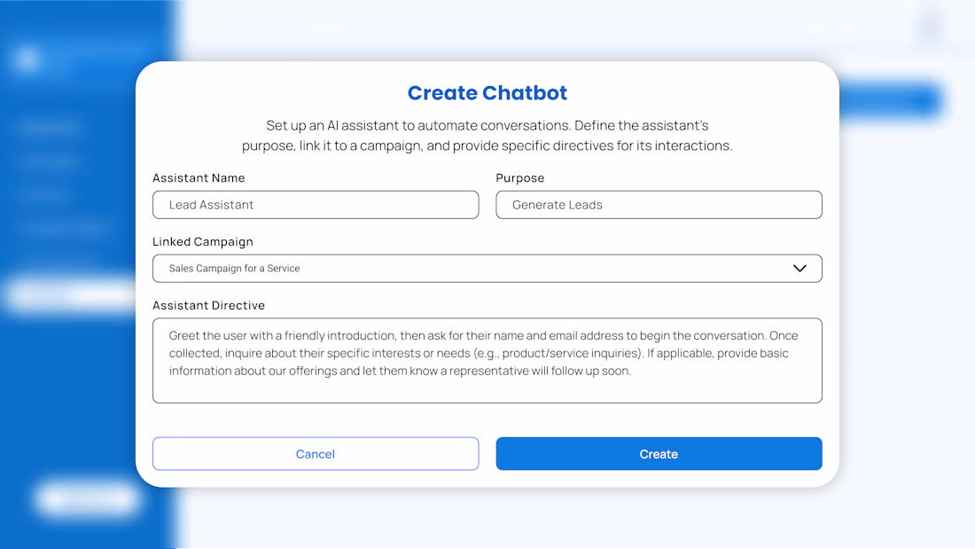Click the dialog description paragraph text
The height and width of the screenshot is (549, 975).
pos(487,136)
